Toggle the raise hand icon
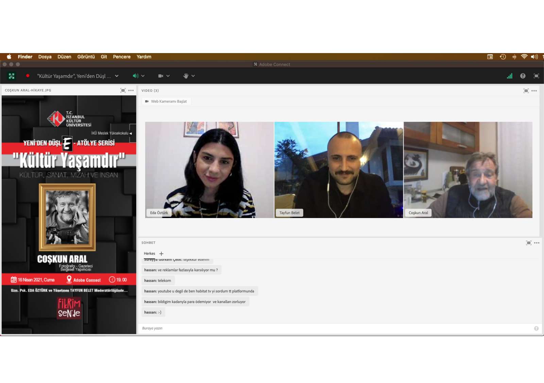Viewport: 544px width, 383px height. (x=186, y=76)
